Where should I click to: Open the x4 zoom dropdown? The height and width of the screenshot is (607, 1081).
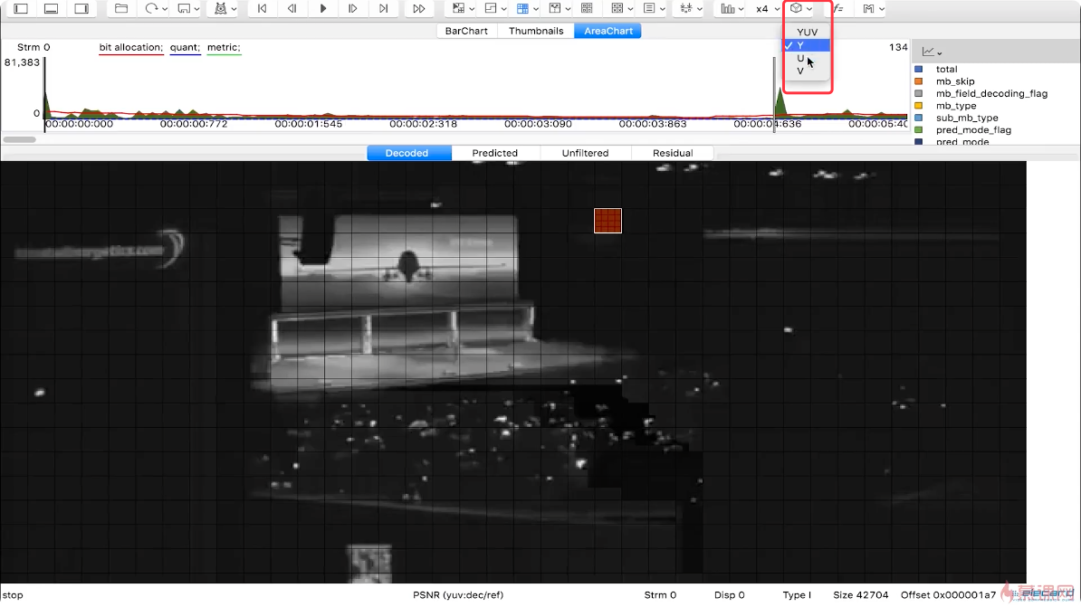click(x=768, y=9)
